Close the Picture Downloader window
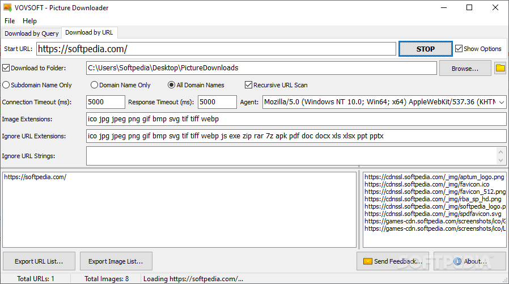The width and height of the screenshot is (509, 284). pos(495,7)
